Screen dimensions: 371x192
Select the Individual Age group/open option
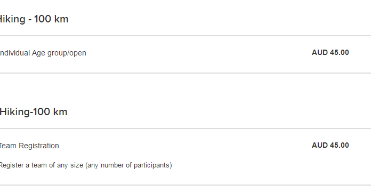click(x=43, y=53)
